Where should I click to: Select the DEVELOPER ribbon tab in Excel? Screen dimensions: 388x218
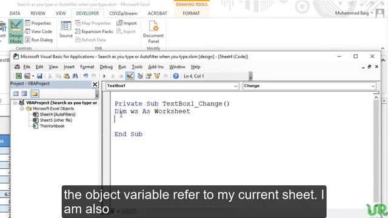pos(87,13)
